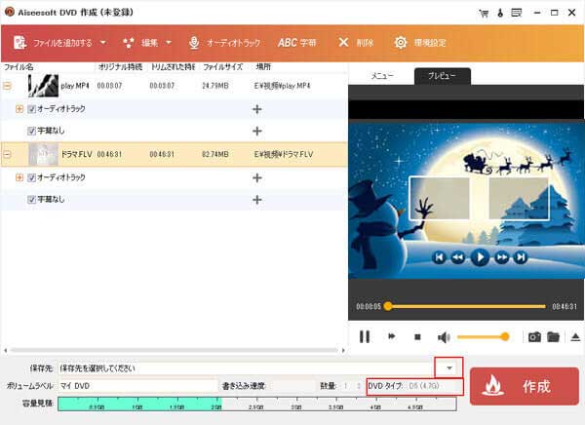Screen dimensions: 585x425
Task: Open the オーディオトラック toolbar item
Action: (225, 43)
